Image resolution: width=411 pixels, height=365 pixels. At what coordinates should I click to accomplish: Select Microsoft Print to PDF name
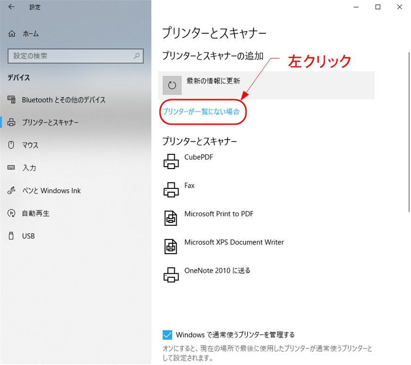[x=219, y=214]
